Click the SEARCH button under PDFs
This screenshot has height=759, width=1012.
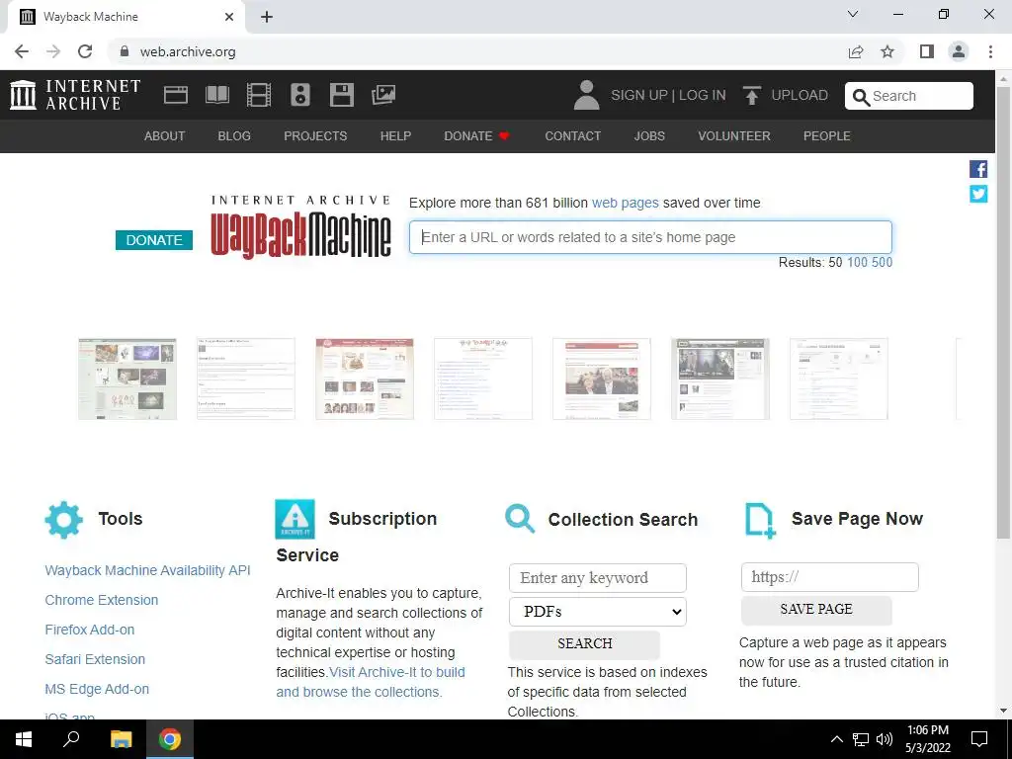click(x=585, y=643)
